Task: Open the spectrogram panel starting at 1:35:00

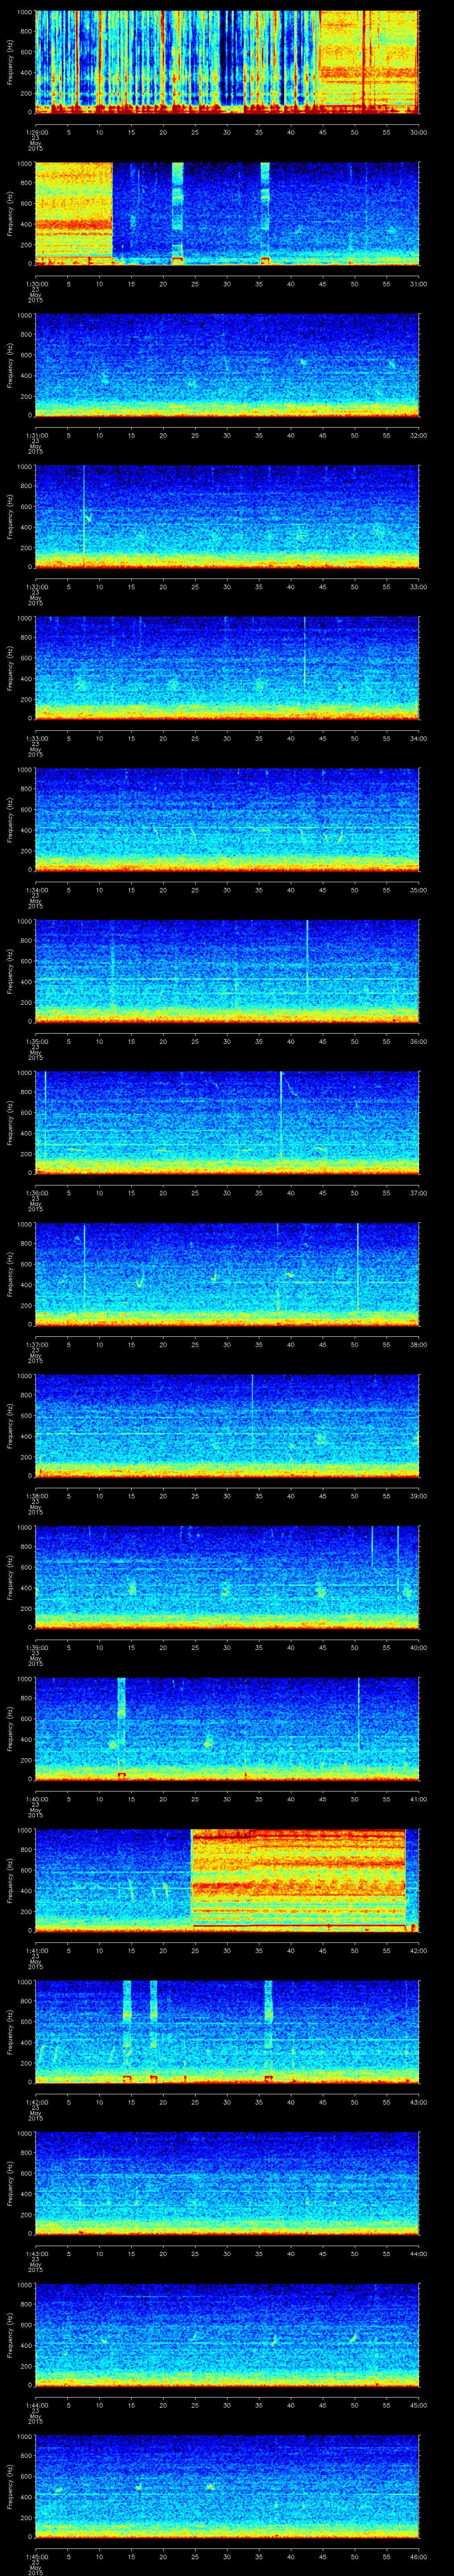Action: [227, 972]
